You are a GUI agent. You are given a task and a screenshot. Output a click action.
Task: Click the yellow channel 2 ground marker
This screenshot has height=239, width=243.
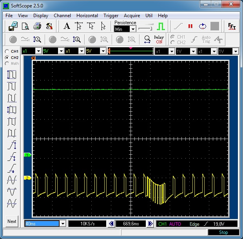pos(27,178)
